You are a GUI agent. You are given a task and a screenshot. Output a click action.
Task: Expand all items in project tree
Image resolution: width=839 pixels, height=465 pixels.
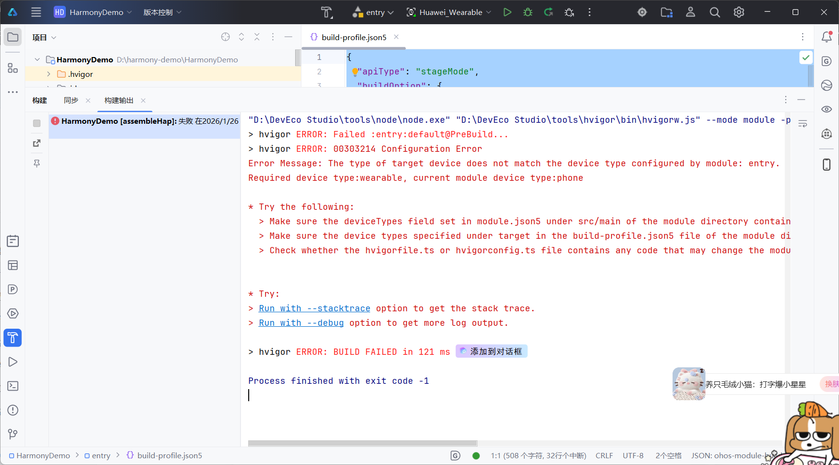[x=241, y=37]
